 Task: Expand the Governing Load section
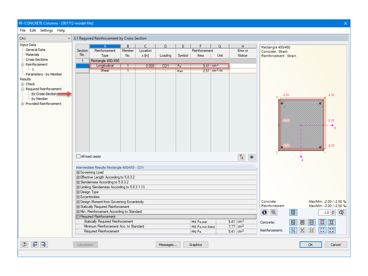[77, 172]
